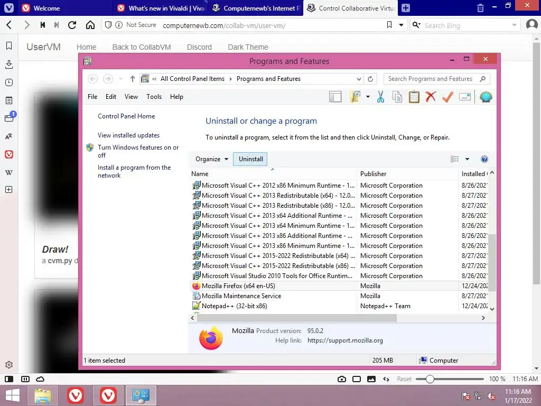The width and height of the screenshot is (541, 406).
Task: Open page actions code icon
Action: pos(386,379)
